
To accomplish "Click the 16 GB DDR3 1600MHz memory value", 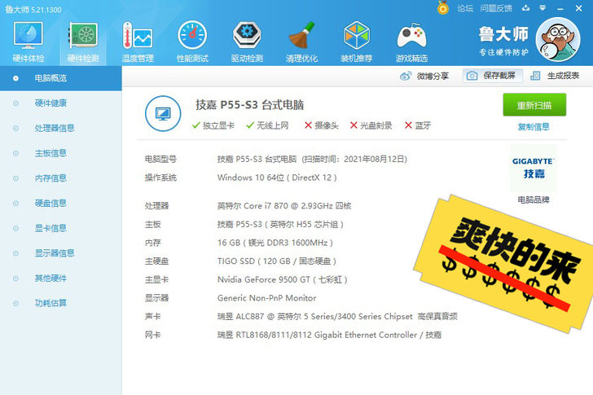I will tap(275, 243).
